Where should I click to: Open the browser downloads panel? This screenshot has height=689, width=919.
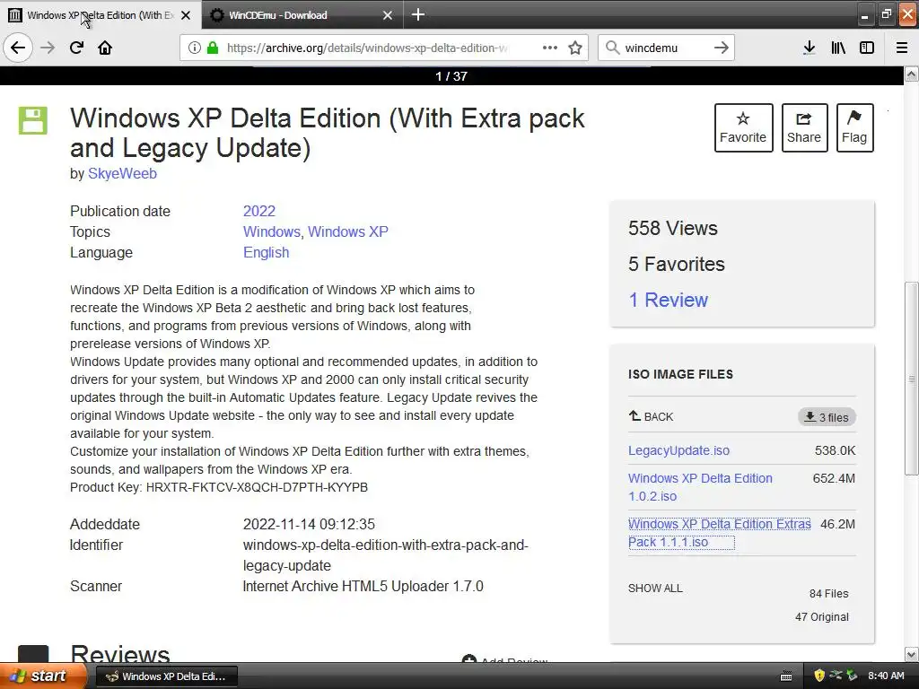coord(809,48)
